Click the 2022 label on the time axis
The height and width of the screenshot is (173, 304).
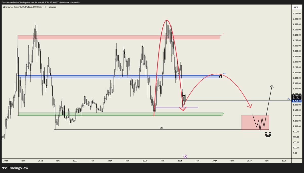[x=40, y=161]
